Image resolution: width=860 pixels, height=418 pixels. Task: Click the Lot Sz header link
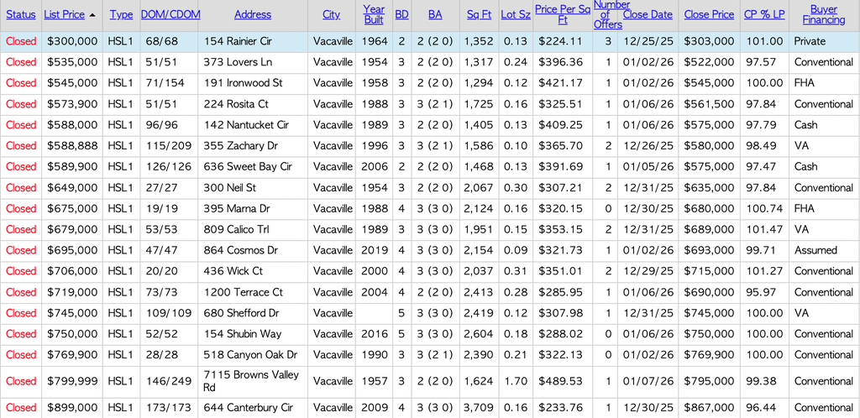514,15
